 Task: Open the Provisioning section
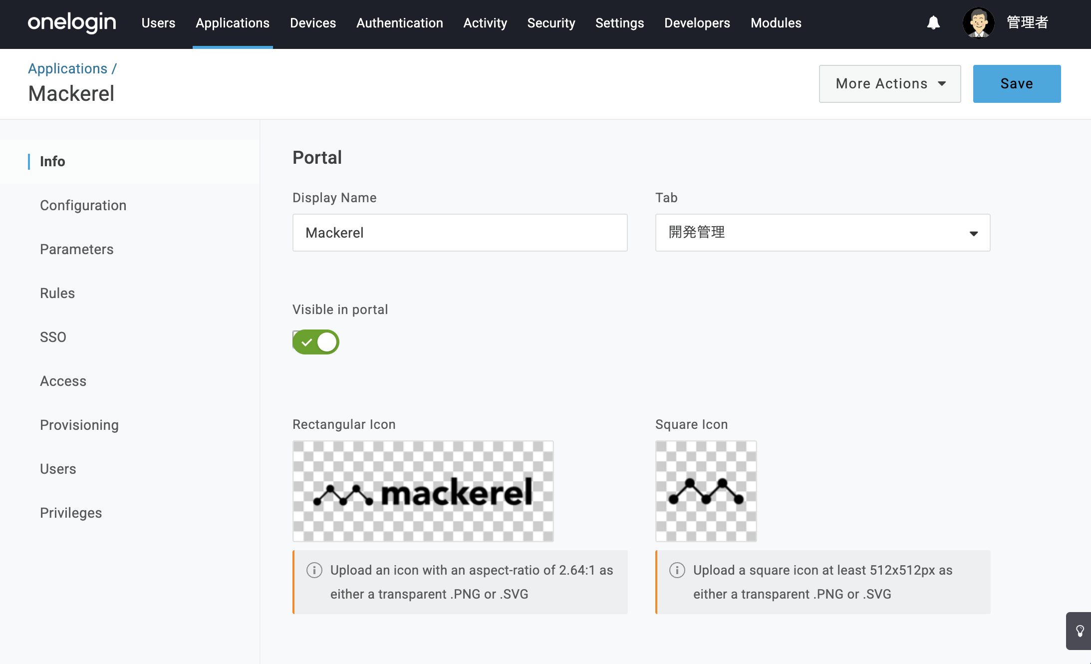(x=79, y=425)
